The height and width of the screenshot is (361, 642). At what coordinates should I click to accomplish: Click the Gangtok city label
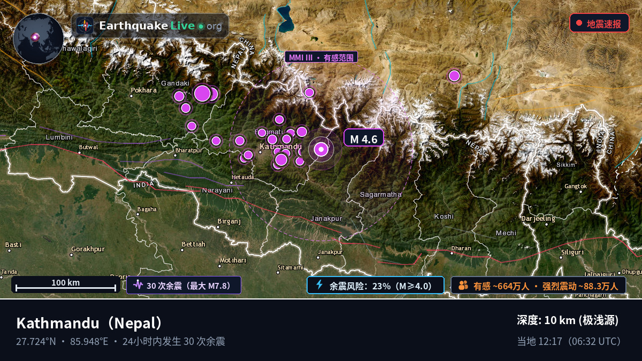pyautogui.click(x=576, y=186)
